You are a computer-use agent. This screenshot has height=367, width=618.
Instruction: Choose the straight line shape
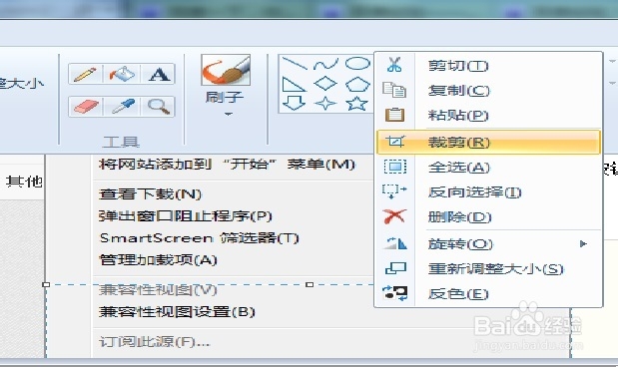point(294,63)
